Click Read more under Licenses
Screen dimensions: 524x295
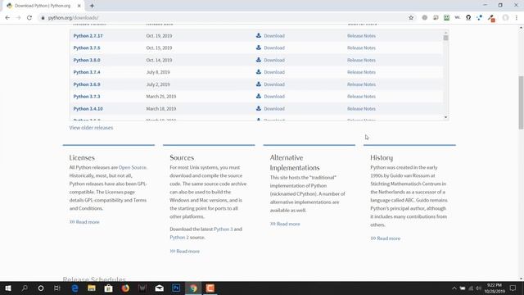click(x=84, y=222)
